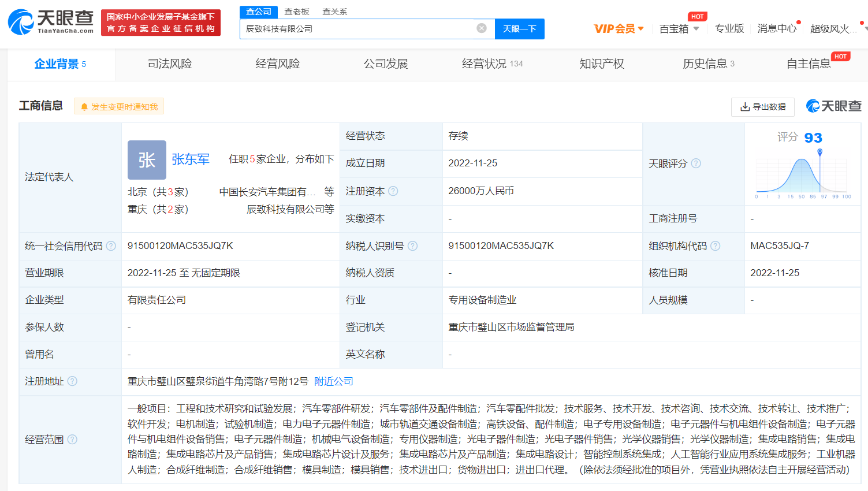The image size is (868, 491).
Task: Switch to the 司法风险 tab
Action: pyautogui.click(x=169, y=64)
